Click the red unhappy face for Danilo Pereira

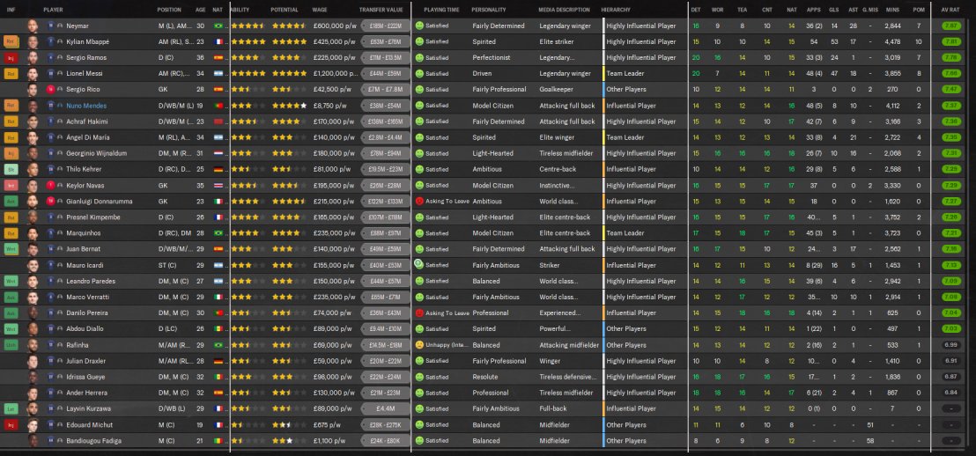[x=419, y=313]
